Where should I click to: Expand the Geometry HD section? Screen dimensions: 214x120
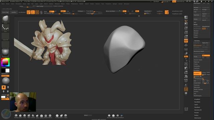pos(198,110)
